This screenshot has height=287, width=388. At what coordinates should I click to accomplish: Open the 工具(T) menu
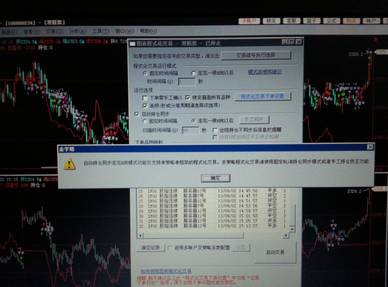pos(101,31)
